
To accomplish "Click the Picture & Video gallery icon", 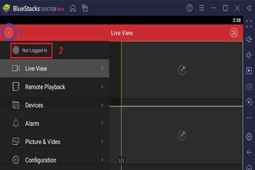I will (x=16, y=142).
